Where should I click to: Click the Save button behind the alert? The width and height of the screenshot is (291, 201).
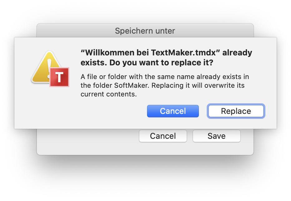217,136
